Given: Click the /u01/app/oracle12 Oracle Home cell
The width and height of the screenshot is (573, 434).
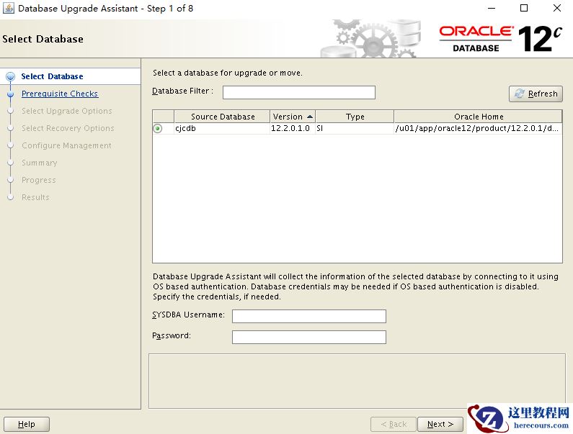Looking at the screenshot, I should 478,129.
